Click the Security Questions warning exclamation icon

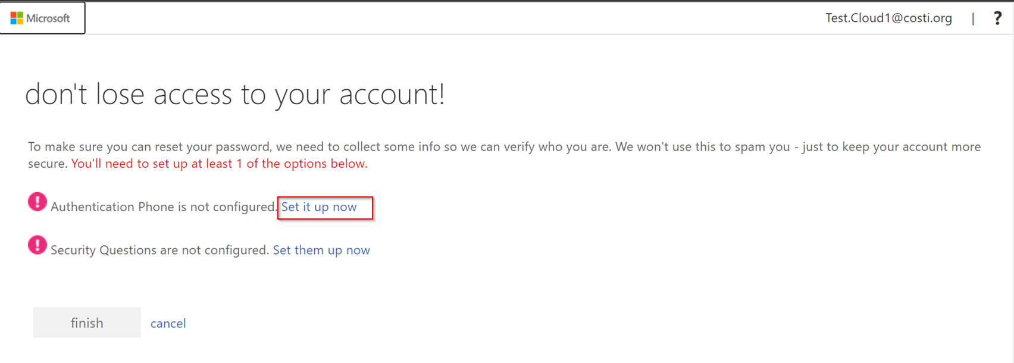point(37,245)
